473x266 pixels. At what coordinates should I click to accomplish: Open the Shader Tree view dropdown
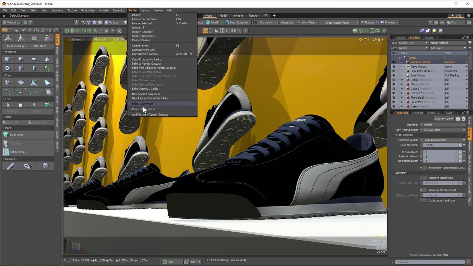tap(413, 43)
